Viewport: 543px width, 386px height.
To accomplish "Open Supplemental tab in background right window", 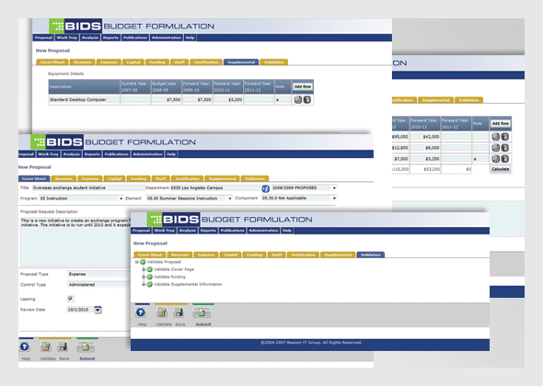I will click(x=435, y=100).
